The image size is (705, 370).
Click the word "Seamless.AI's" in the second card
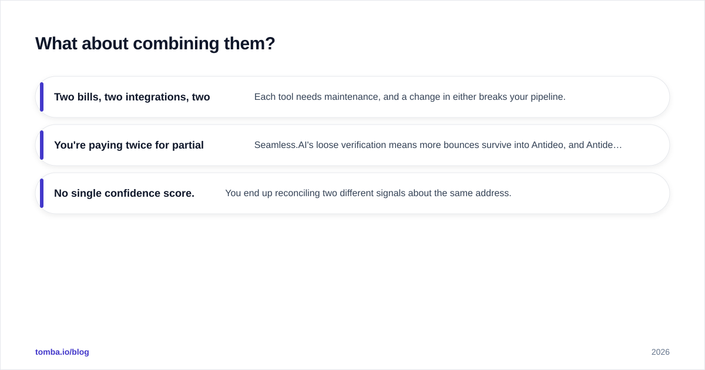click(284, 145)
